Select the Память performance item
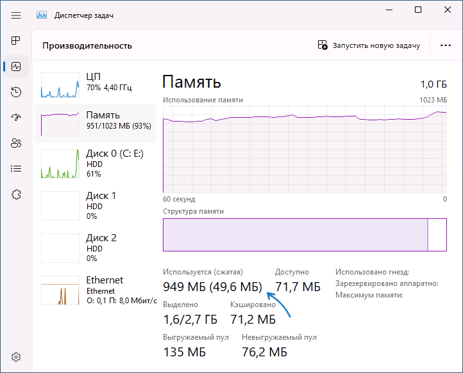This screenshot has width=463, height=373. (x=96, y=123)
